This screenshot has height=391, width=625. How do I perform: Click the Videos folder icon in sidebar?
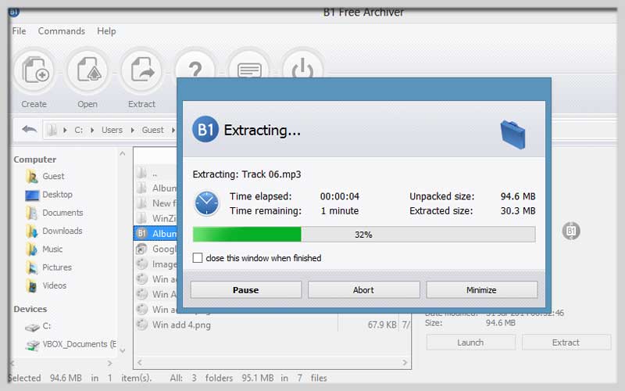pos(31,285)
